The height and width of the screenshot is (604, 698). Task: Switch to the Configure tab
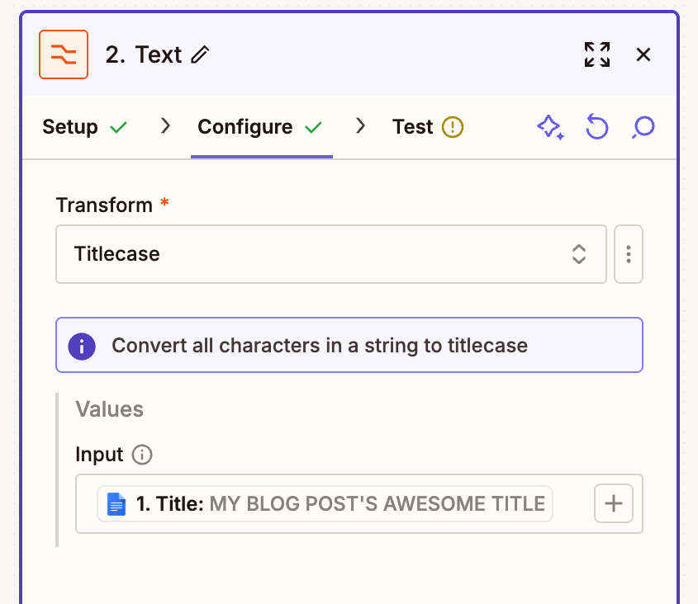pyautogui.click(x=260, y=127)
